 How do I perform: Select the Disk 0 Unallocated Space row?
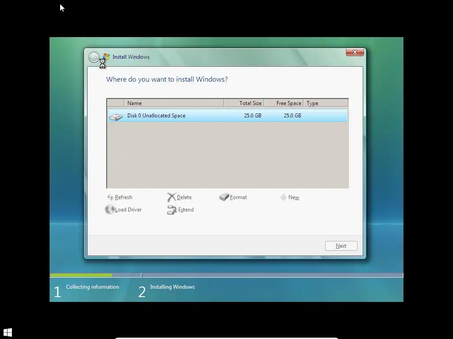click(x=228, y=115)
